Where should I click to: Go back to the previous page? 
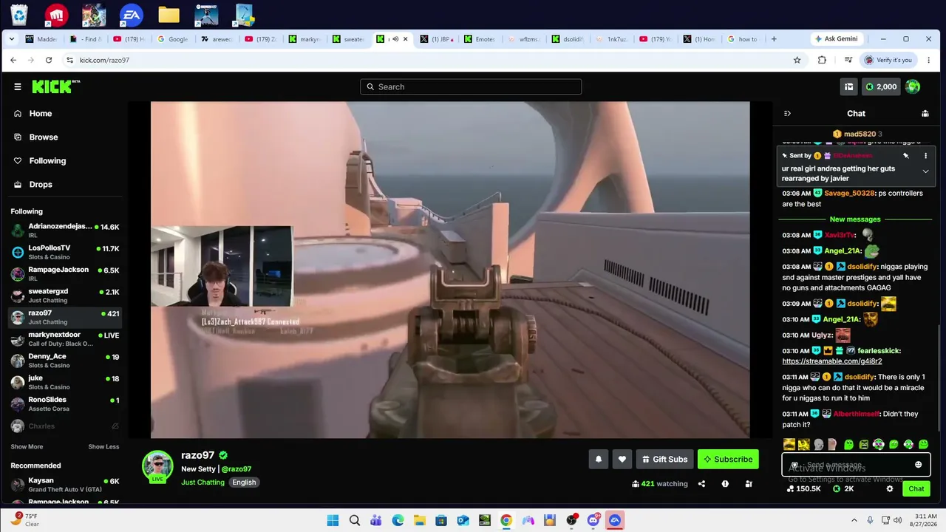pos(13,60)
